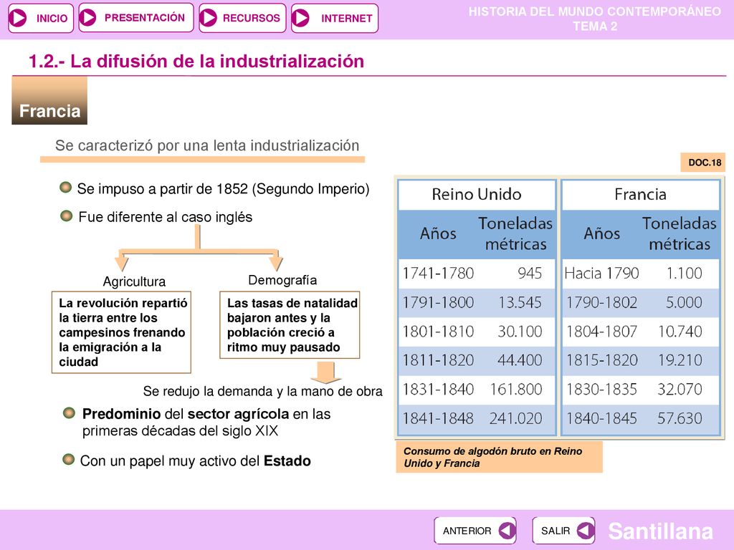
Task: Click the Santillana logo
Action: [660, 531]
